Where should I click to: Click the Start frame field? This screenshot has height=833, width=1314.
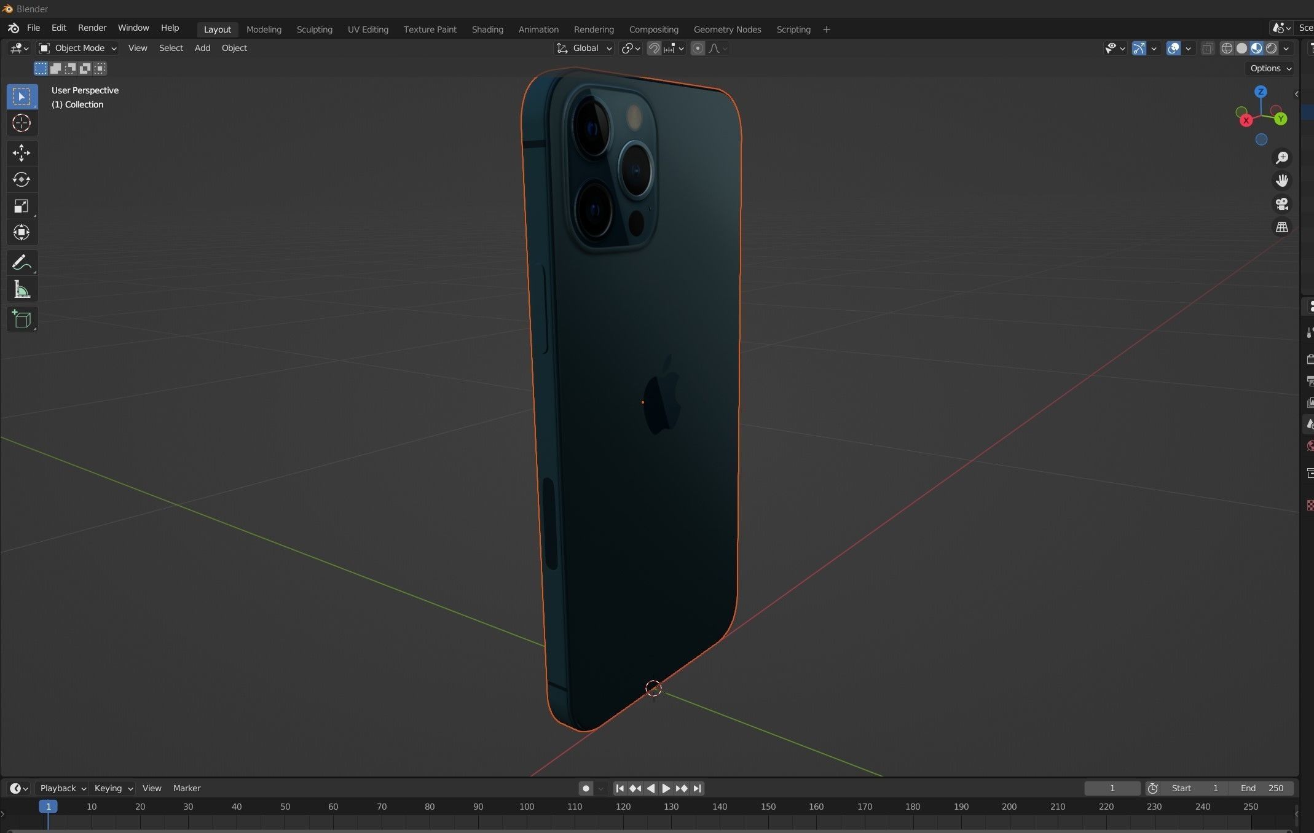click(1194, 788)
